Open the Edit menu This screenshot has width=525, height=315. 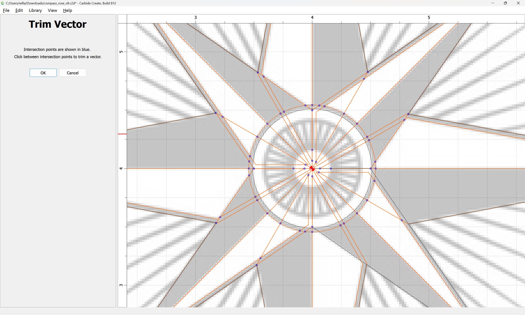pos(19,10)
